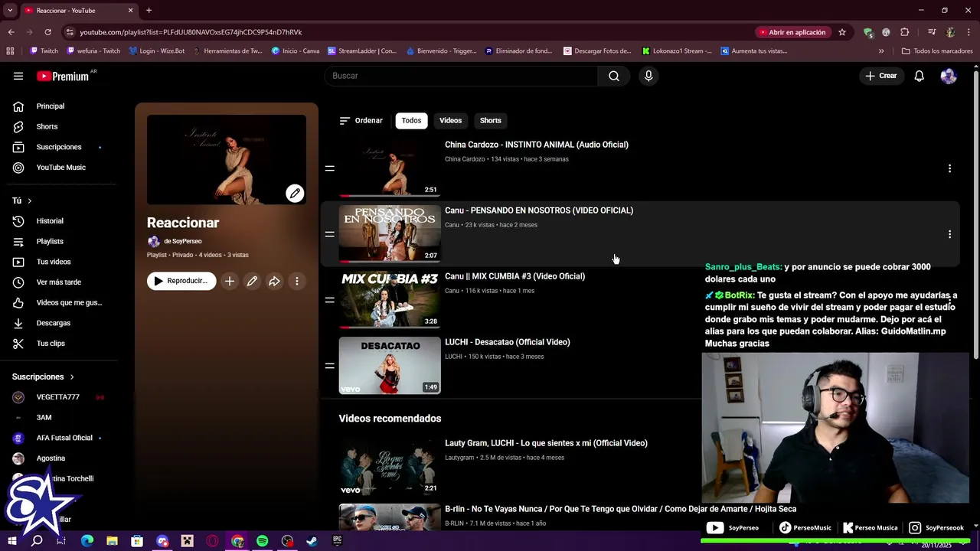This screenshot has width=980, height=551.
Task: Share the Reaccionar playlist
Action: click(x=274, y=281)
